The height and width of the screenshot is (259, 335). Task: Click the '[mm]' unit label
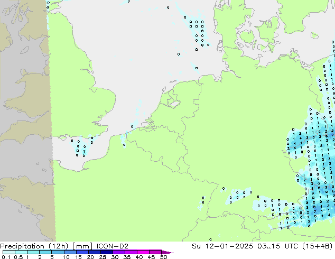coord(82,246)
